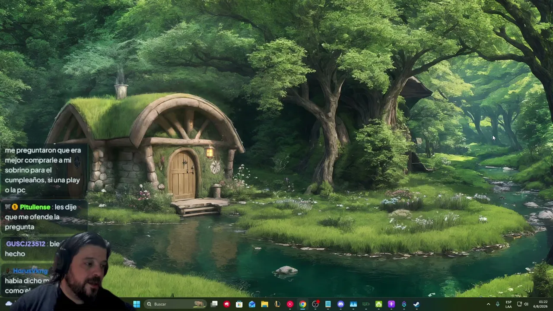Click the microphone icon in system tray

[498, 304]
